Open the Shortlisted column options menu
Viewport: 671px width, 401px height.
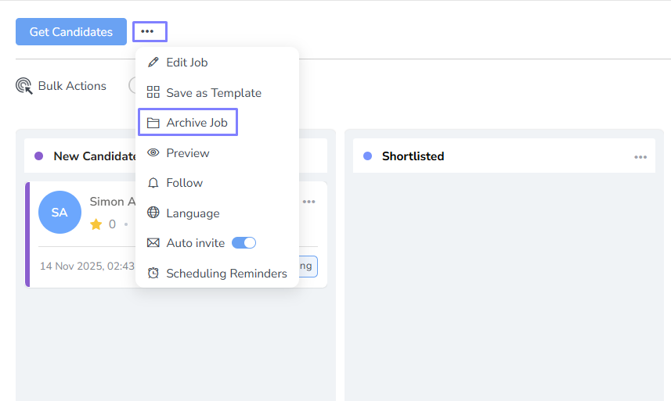point(640,157)
